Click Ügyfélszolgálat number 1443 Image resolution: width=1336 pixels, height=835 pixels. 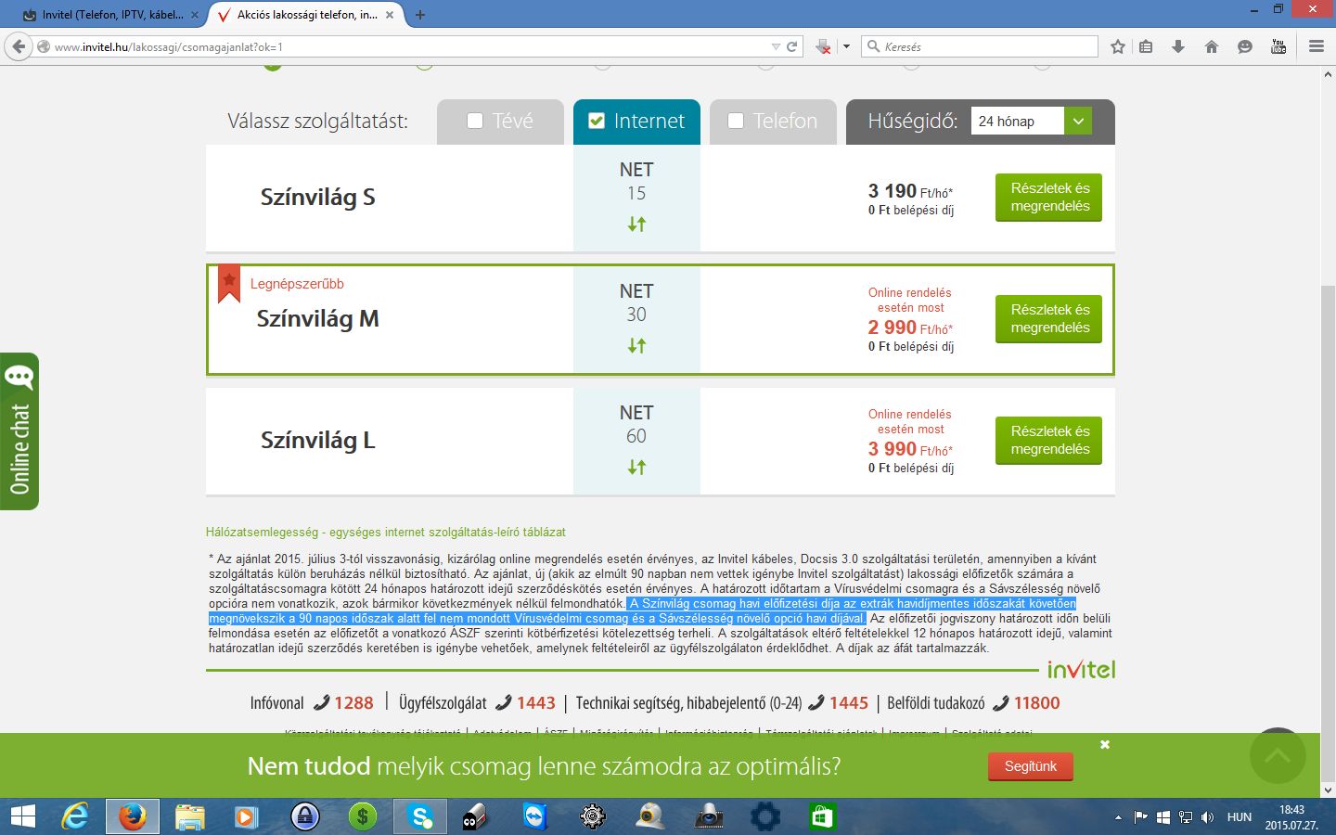tap(535, 703)
